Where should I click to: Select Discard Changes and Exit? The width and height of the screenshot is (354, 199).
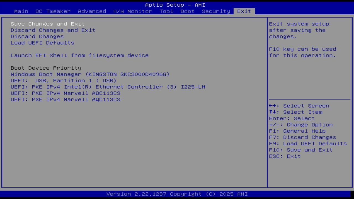tap(53, 30)
